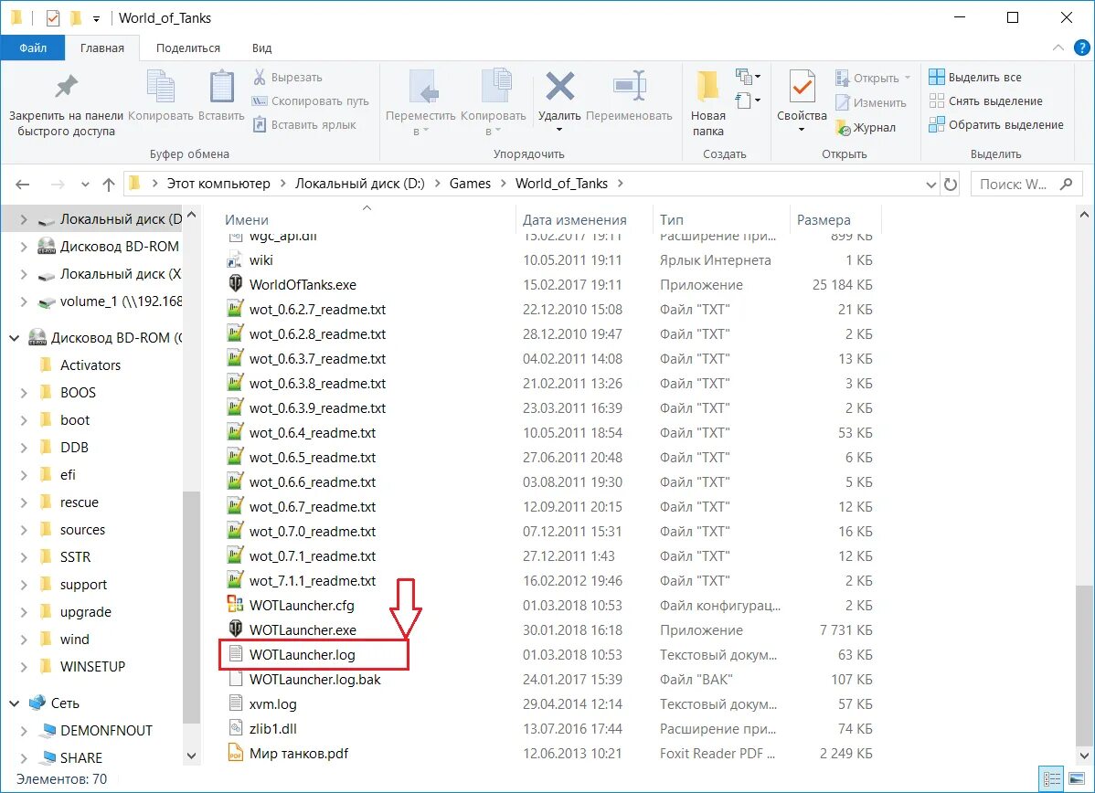Expand Дисковод BD-ROM drive node
The image size is (1095, 793).
click(x=24, y=247)
